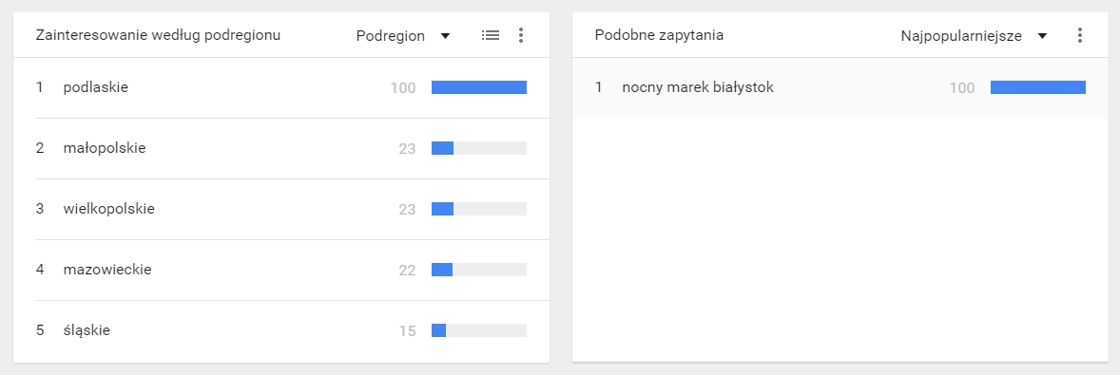1120x375 pixels.
Task: Expand the Podregion dropdown
Action: coord(403,36)
